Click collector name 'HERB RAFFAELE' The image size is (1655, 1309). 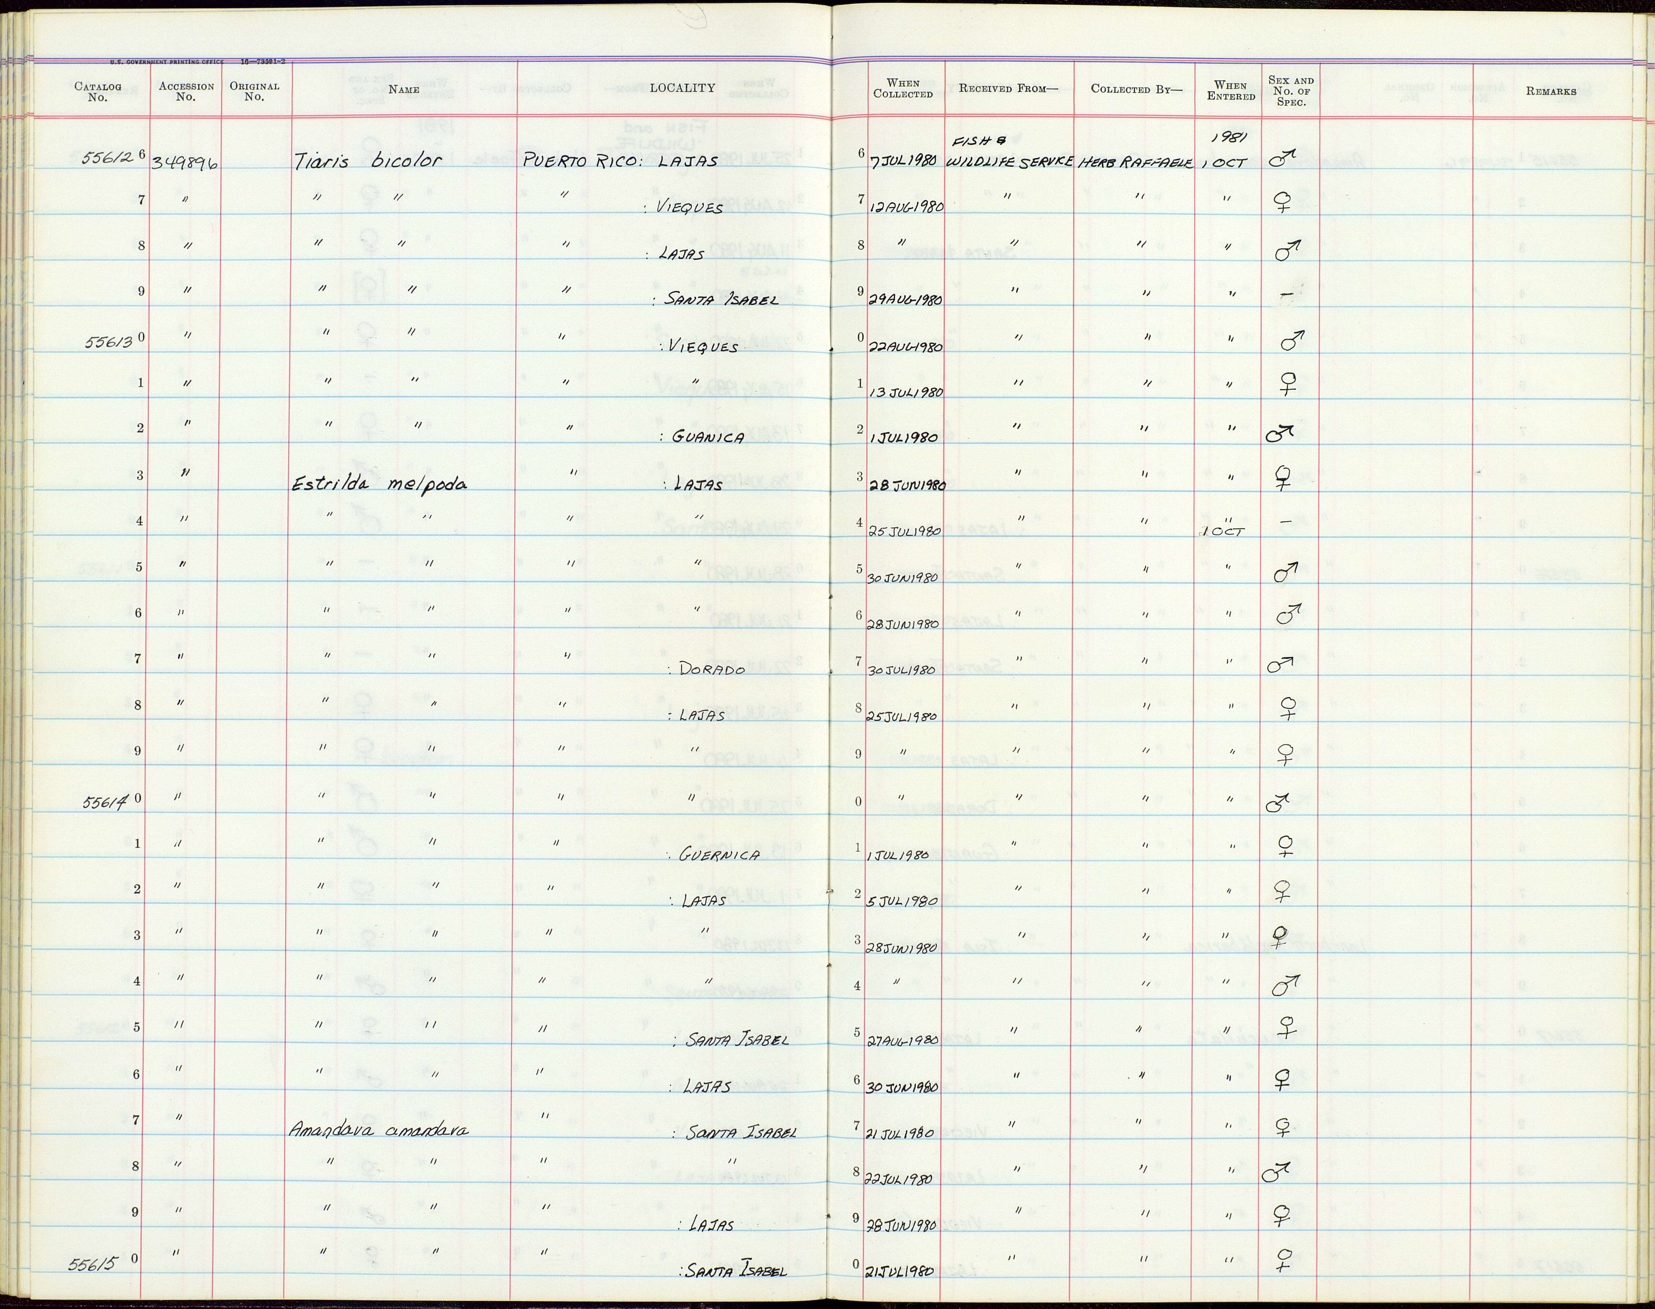[x=1136, y=163]
